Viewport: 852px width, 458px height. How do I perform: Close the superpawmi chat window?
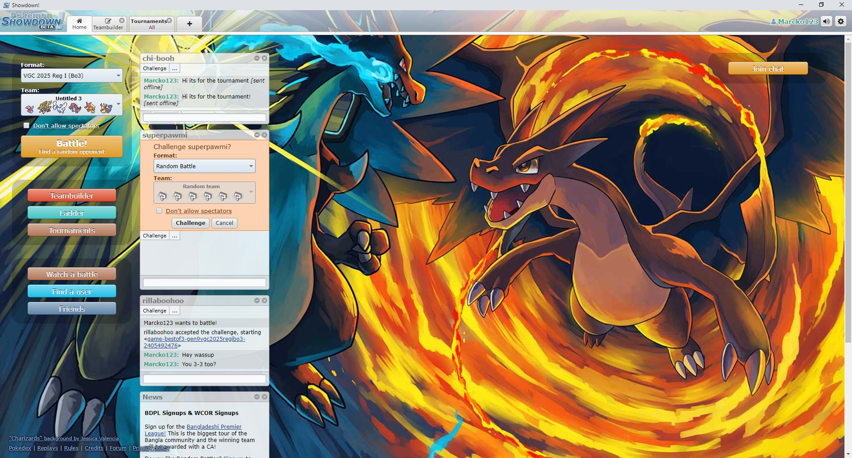264,135
